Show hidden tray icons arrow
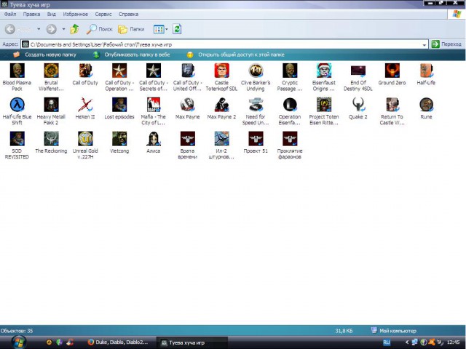The width and height of the screenshot is (466, 349). click(407, 342)
